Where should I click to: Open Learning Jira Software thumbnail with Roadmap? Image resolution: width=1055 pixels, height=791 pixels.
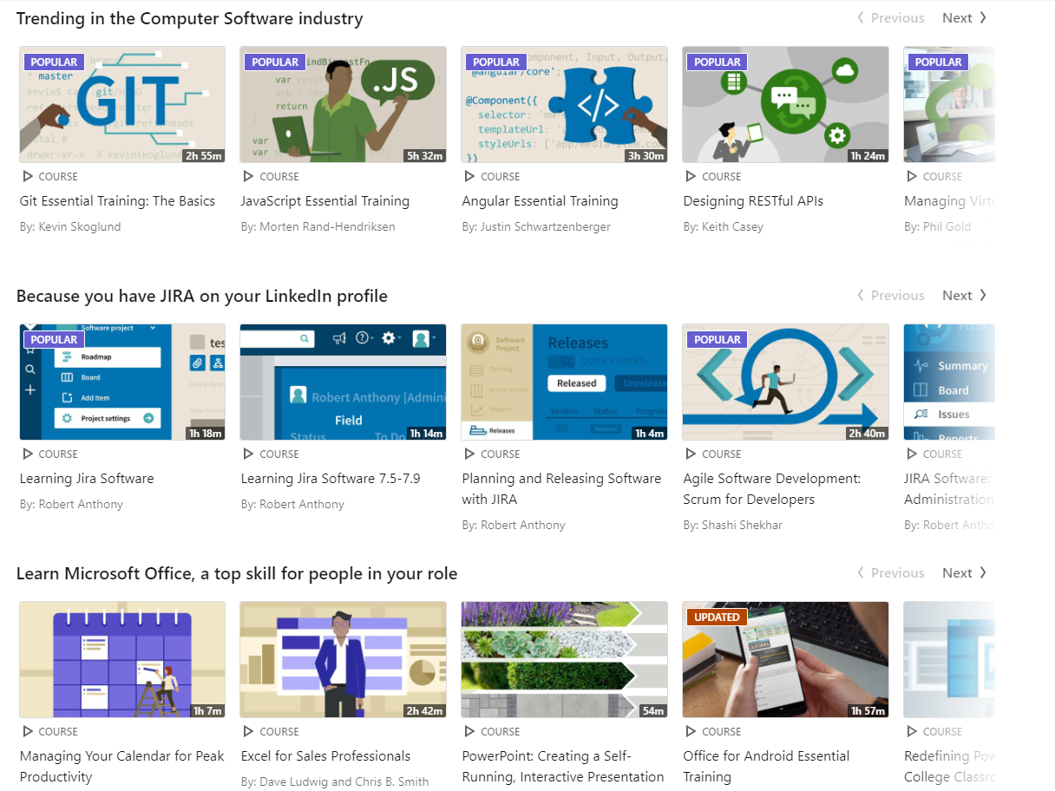click(x=122, y=382)
